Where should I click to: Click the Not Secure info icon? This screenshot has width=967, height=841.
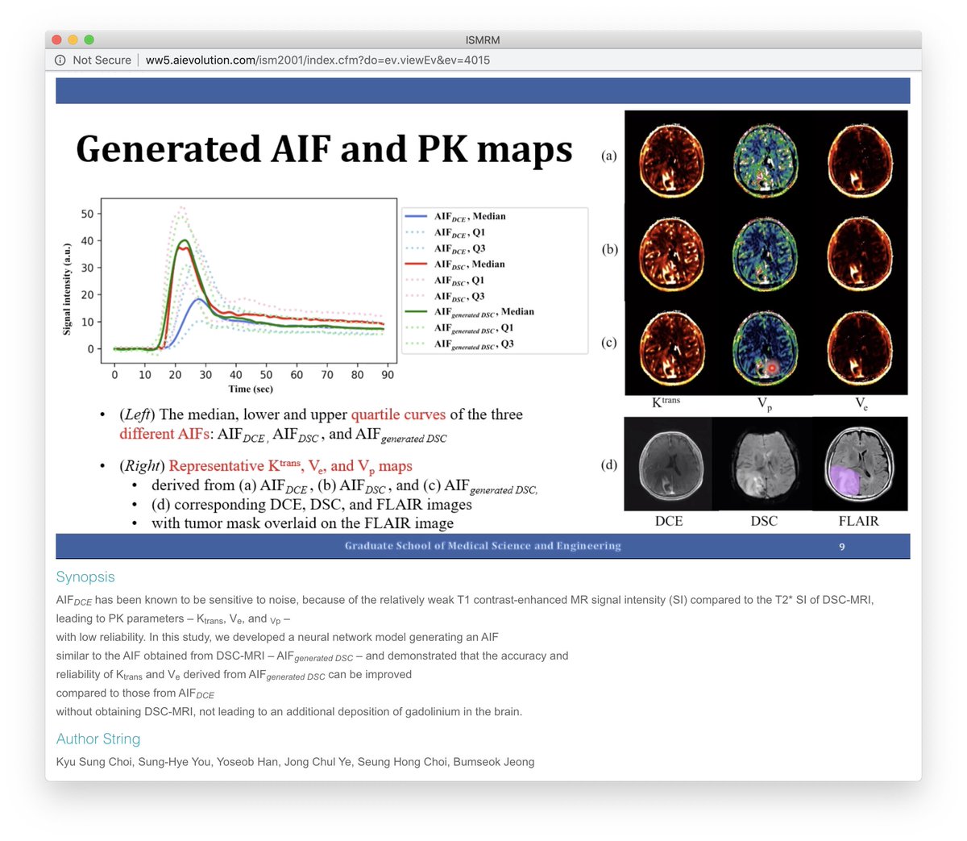pyautogui.click(x=60, y=60)
